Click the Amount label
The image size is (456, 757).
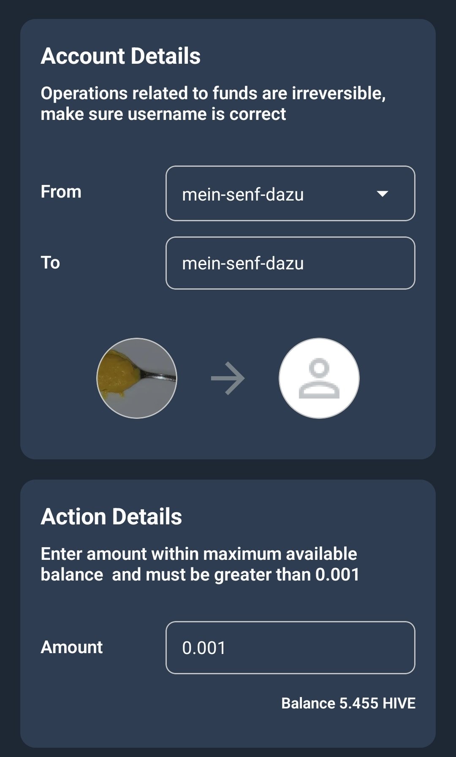click(x=72, y=647)
